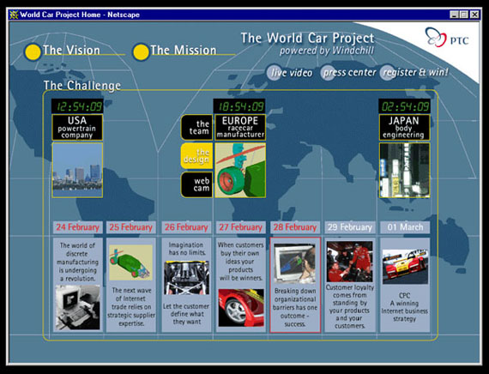
Task: Click the monitor with designer photo
Action: pyautogui.click(x=295, y=263)
